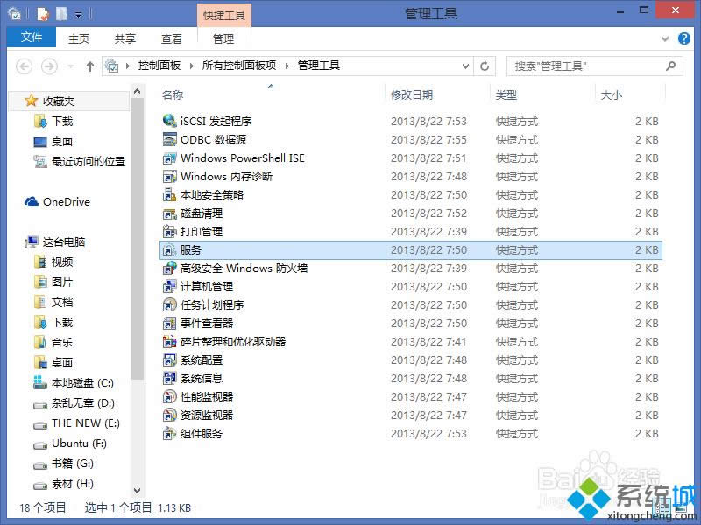Viewport: 701px width, 525px height.
Task: Click the back navigation button
Action: tap(25, 66)
